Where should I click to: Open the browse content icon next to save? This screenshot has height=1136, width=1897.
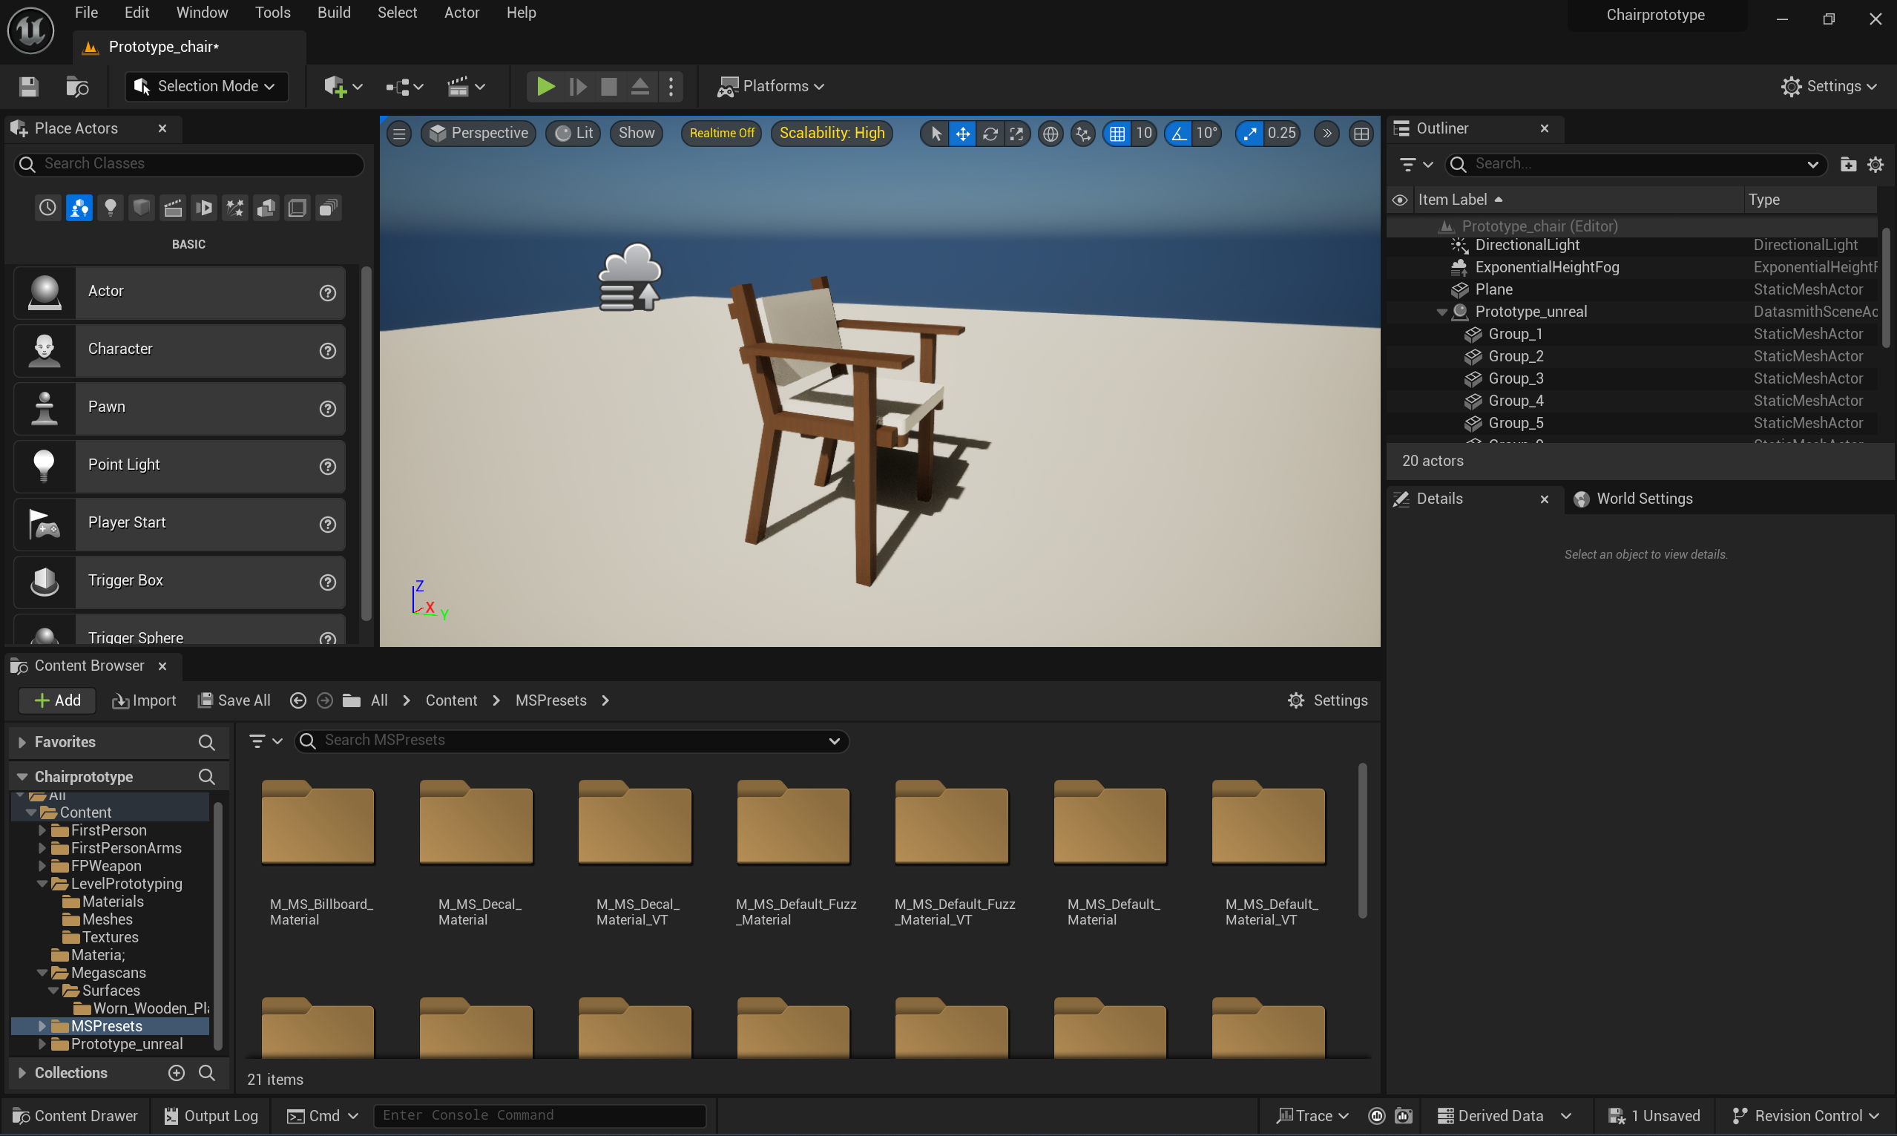[77, 87]
